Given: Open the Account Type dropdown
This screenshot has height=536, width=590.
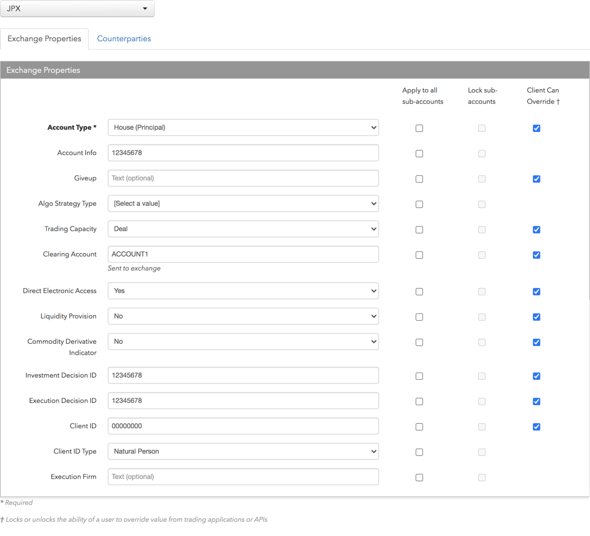Looking at the screenshot, I should point(243,127).
